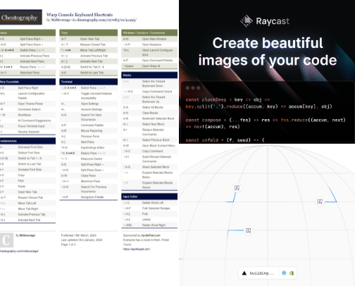Click the Reopen Closed Tab row under Tabs
Screen dimensions: 355x286
click(x=88, y=44)
